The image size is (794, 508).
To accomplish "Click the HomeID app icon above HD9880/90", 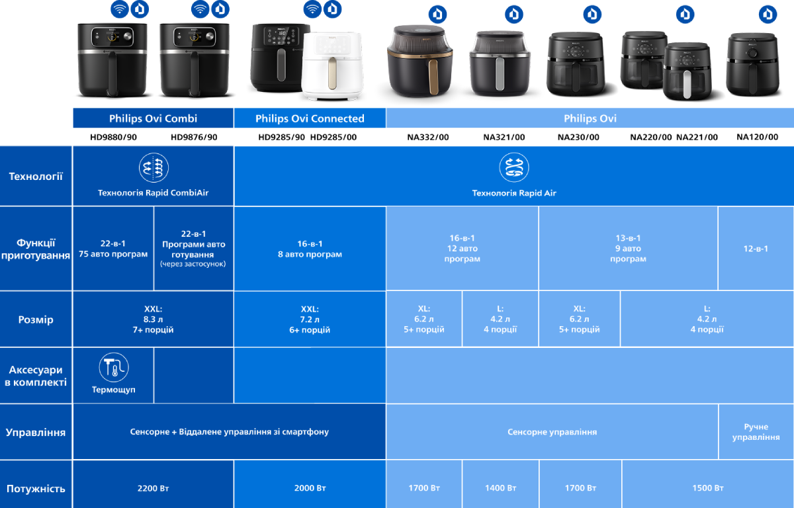I will (140, 9).
